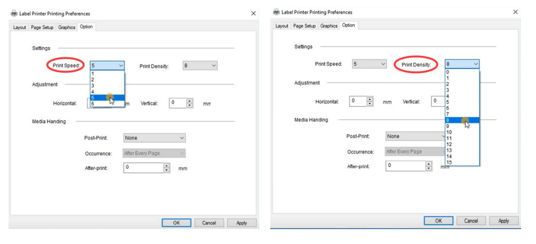536x244 pixels.
Task: Select density 12 in the open Print Density list
Action: click(x=462, y=144)
